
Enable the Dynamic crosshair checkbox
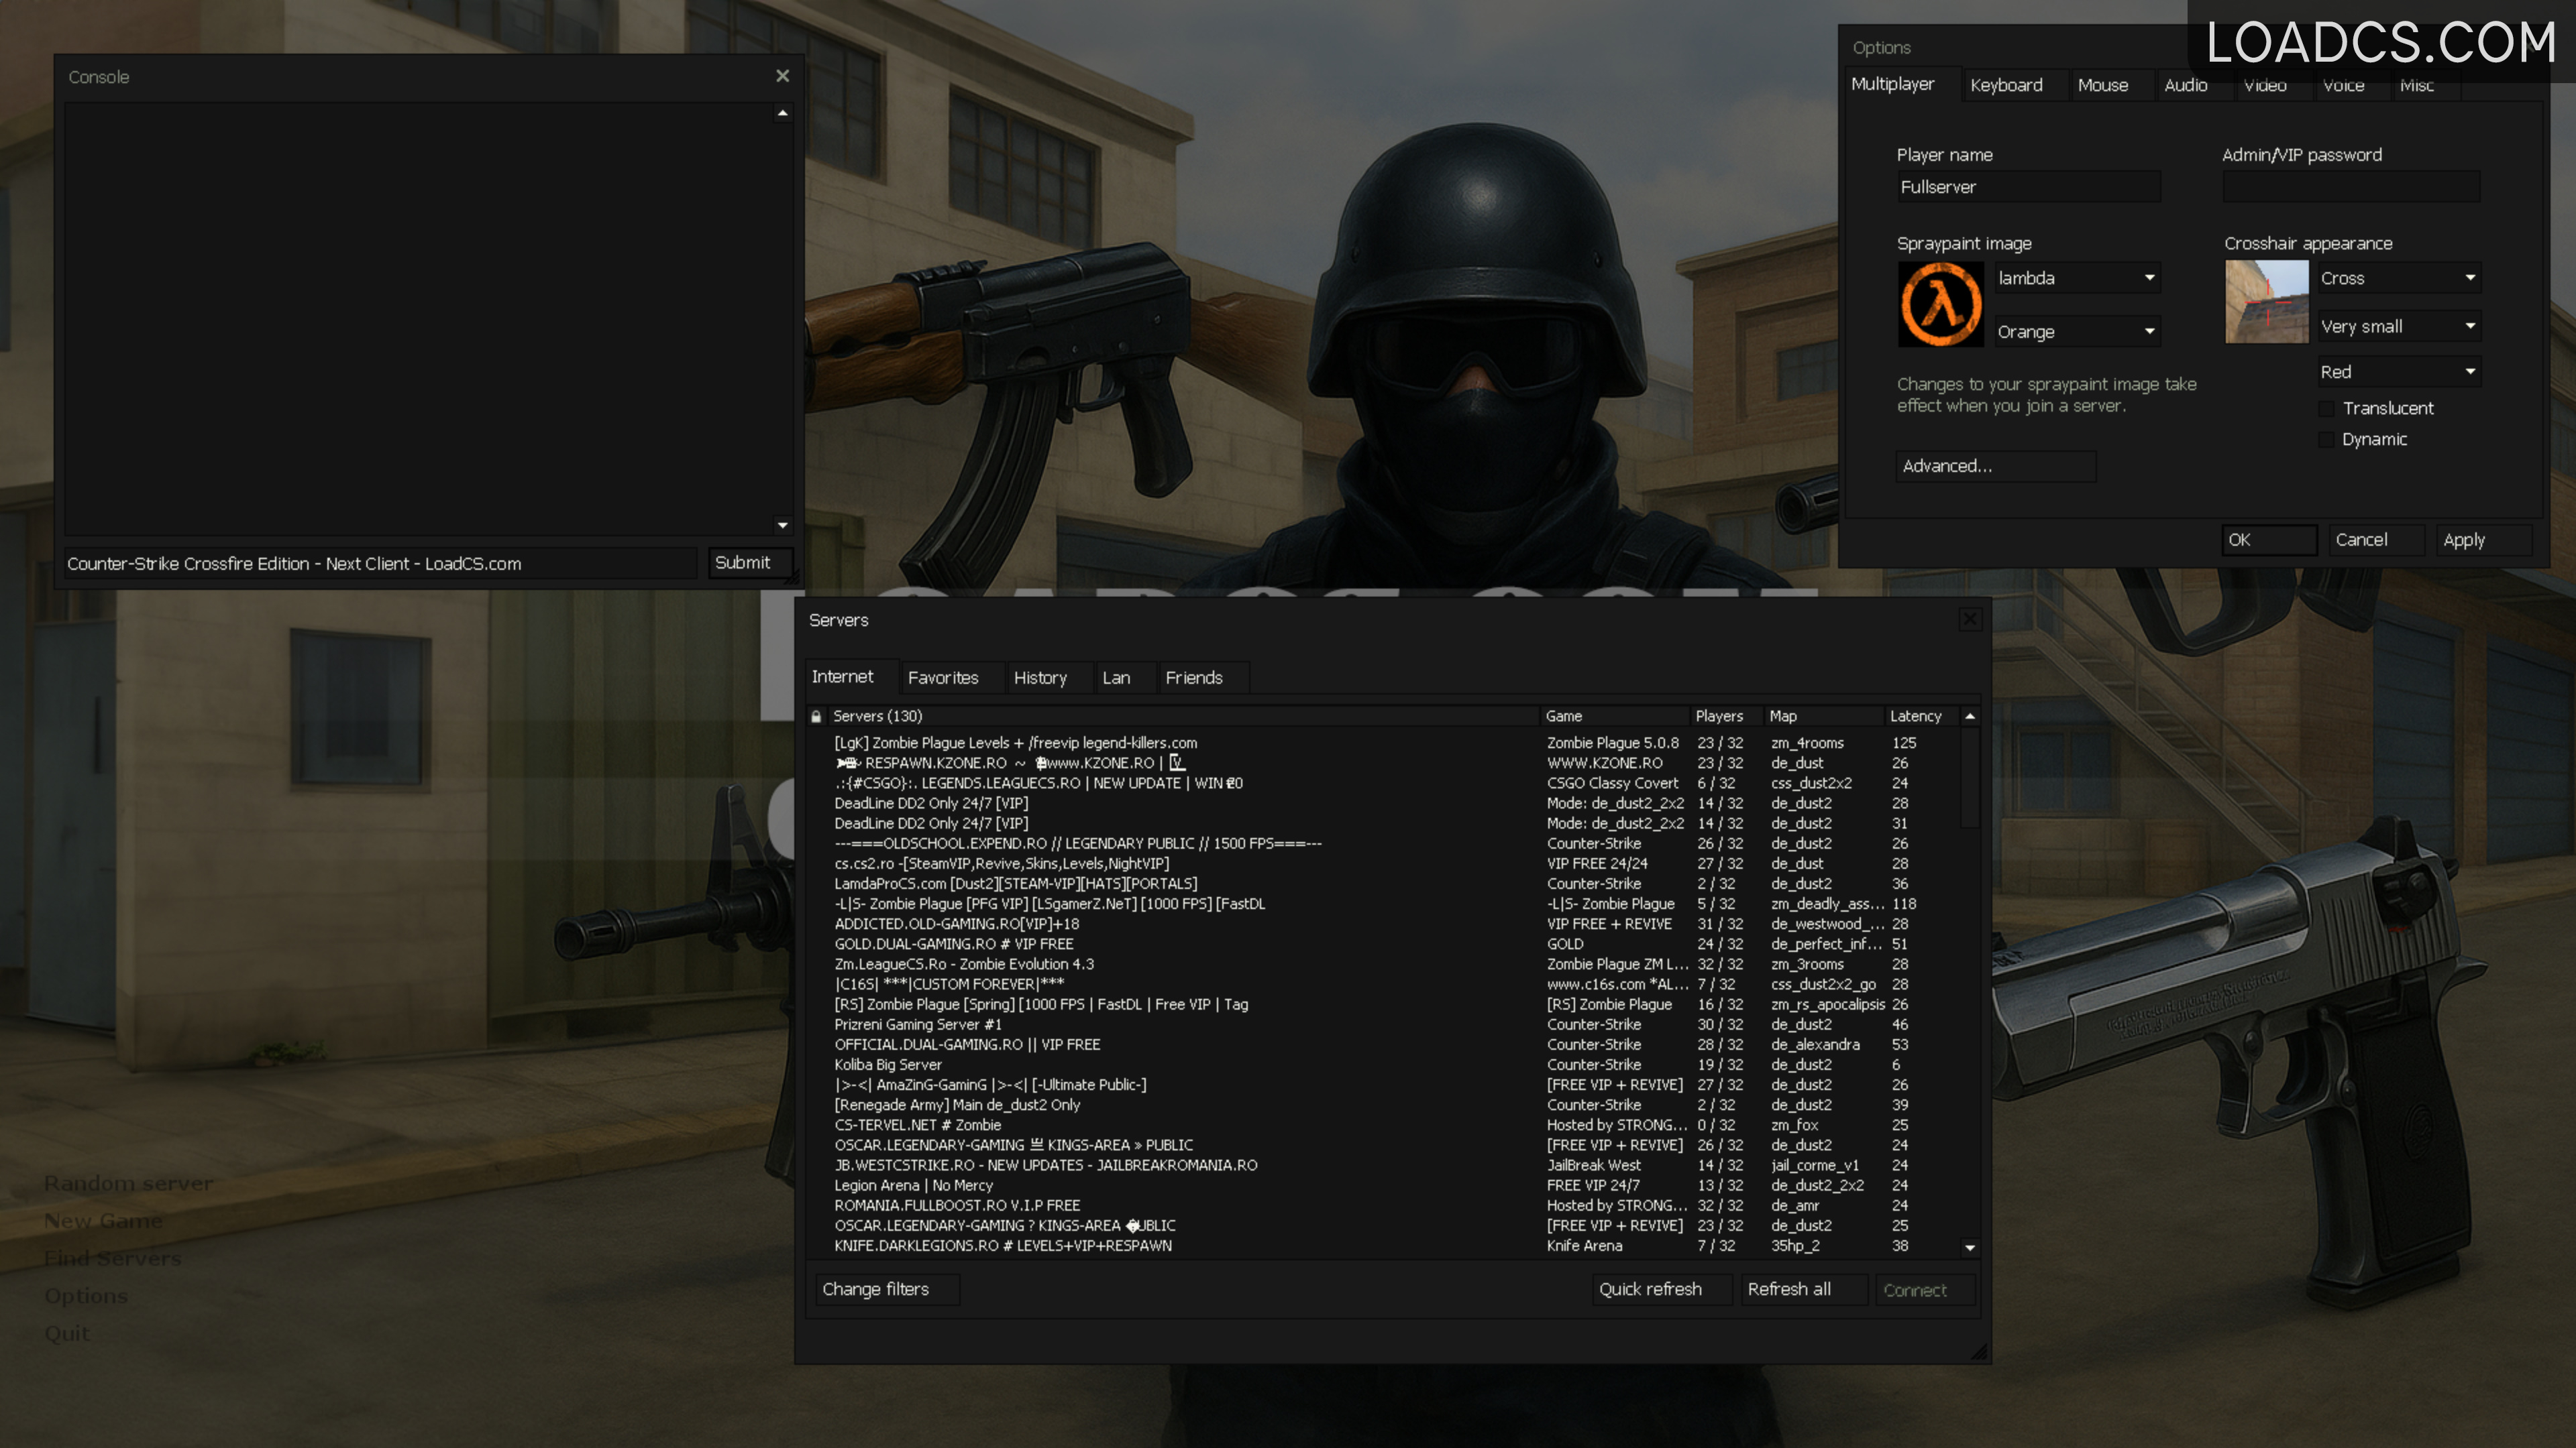pyautogui.click(x=2326, y=440)
